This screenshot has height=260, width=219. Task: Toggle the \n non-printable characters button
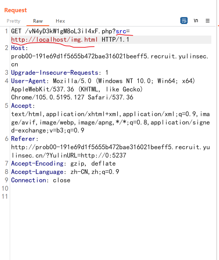click(x=196, y=21)
